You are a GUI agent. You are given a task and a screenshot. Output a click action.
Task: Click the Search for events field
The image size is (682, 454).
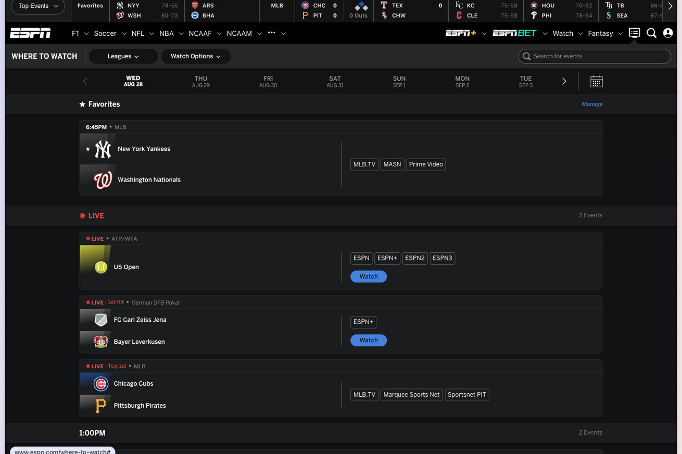(599, 56)
